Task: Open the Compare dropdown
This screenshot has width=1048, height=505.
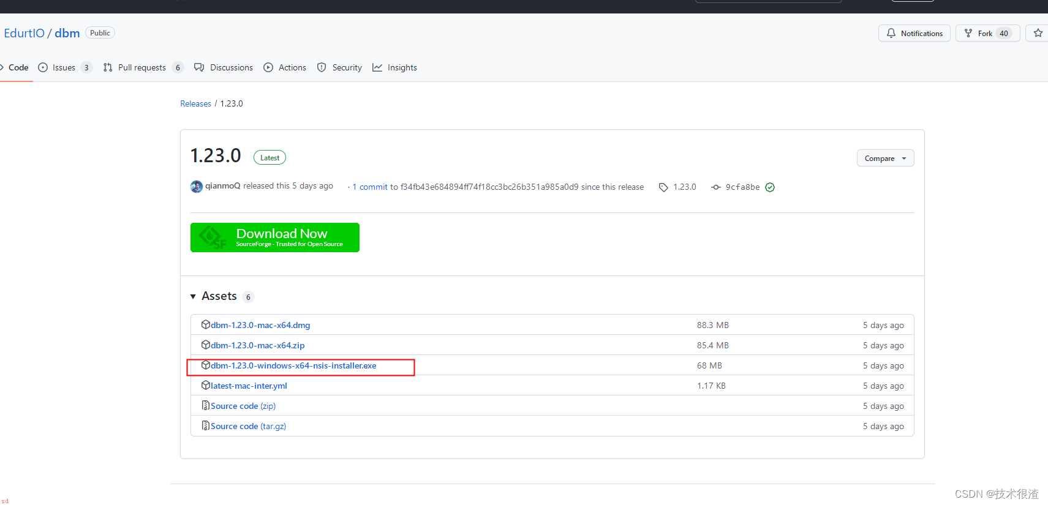Action: tap(885, 158)
